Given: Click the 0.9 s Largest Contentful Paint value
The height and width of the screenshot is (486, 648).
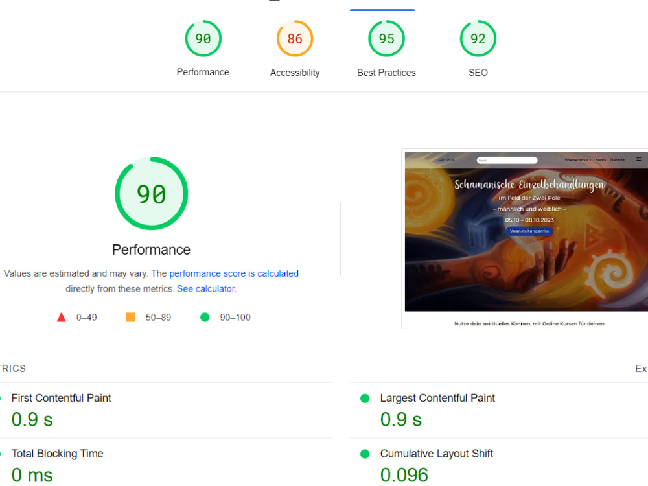Looking at the screenshot, I should click(401, 419).
